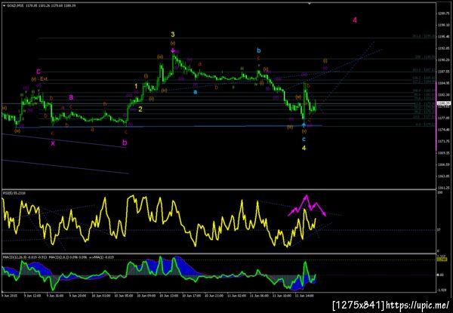Click the GOLD,M15 chart title text

(15, 5)
